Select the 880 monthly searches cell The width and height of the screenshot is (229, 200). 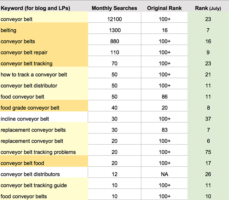[114, 41]
